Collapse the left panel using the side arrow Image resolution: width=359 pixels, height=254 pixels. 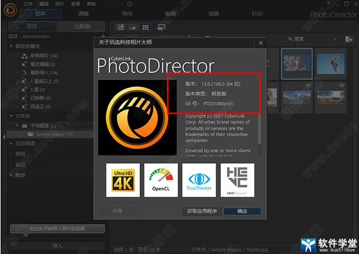4,137
